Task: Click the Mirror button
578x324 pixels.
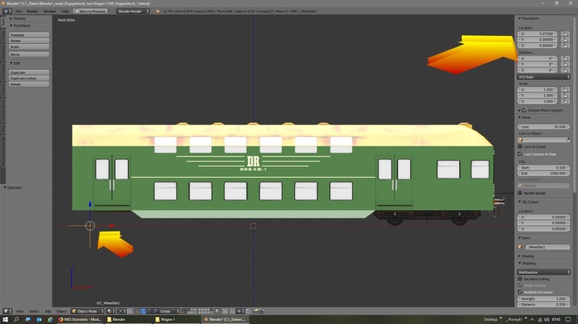Action: (29, 55)
